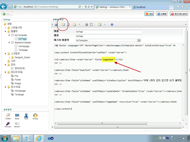Viewport: 190px width, 142px height.
Task: Click the 이름 name field containing MyPage
Action: pyautogui.click(x=109, y=32)
